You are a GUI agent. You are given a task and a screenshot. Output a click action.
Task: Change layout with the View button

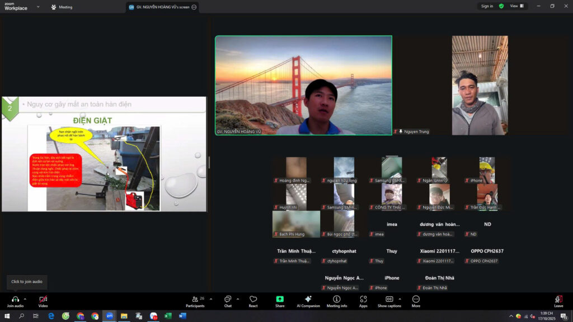tap(516, 6)
